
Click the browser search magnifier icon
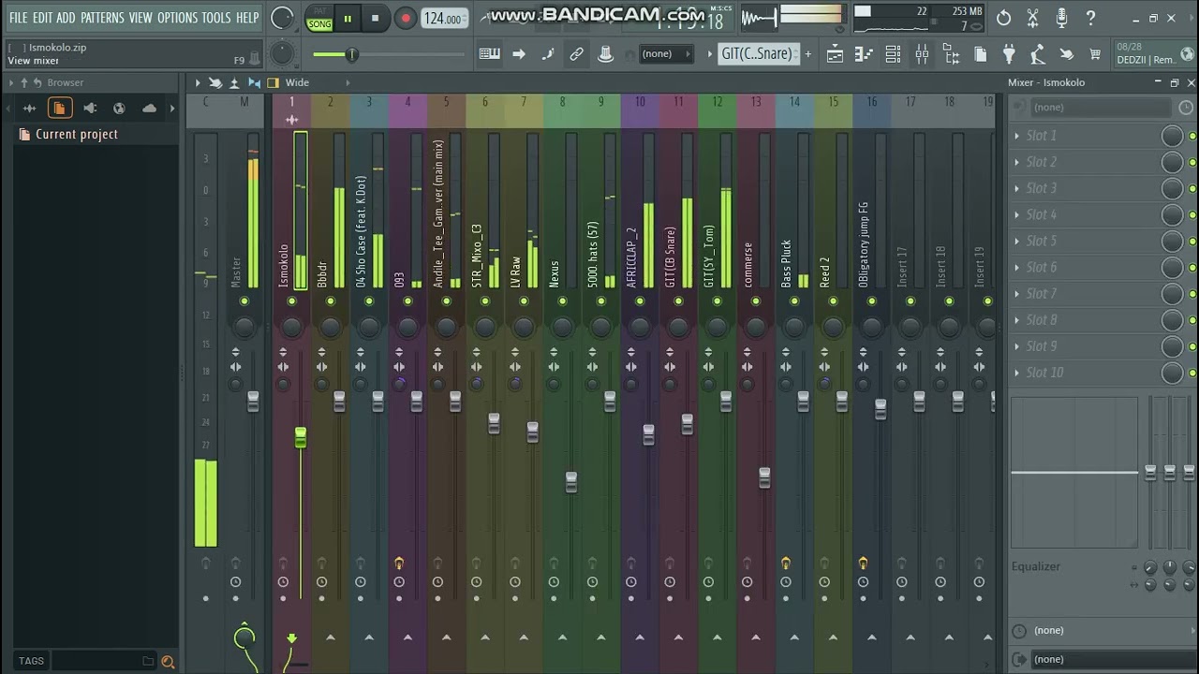pos(168,661)
